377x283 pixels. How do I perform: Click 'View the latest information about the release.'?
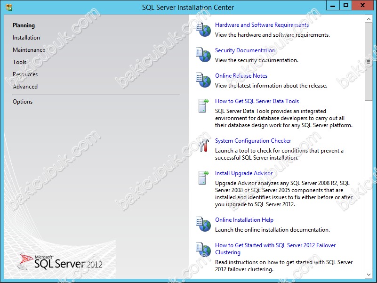pos(271,86)
